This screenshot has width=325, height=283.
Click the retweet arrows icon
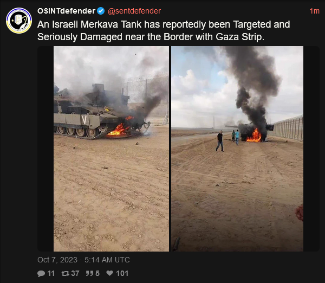pos(66,273)
